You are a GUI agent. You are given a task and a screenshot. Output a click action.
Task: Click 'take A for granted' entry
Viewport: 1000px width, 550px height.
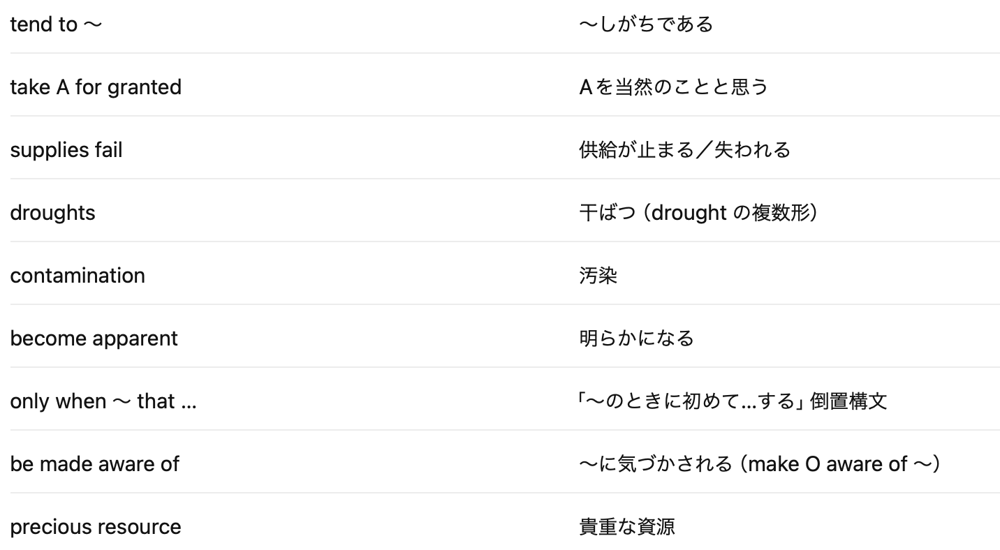(96, 87)
